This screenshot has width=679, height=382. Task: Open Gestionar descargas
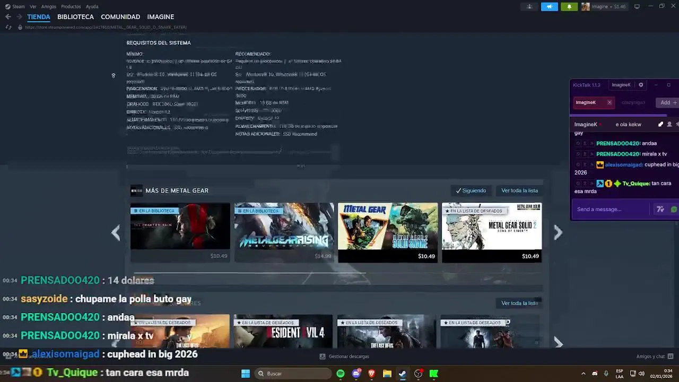pyautogui.click(x=344, y=357)
